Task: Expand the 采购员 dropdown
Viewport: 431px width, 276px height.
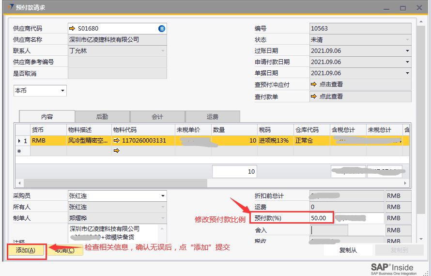Action: (162, 196)
